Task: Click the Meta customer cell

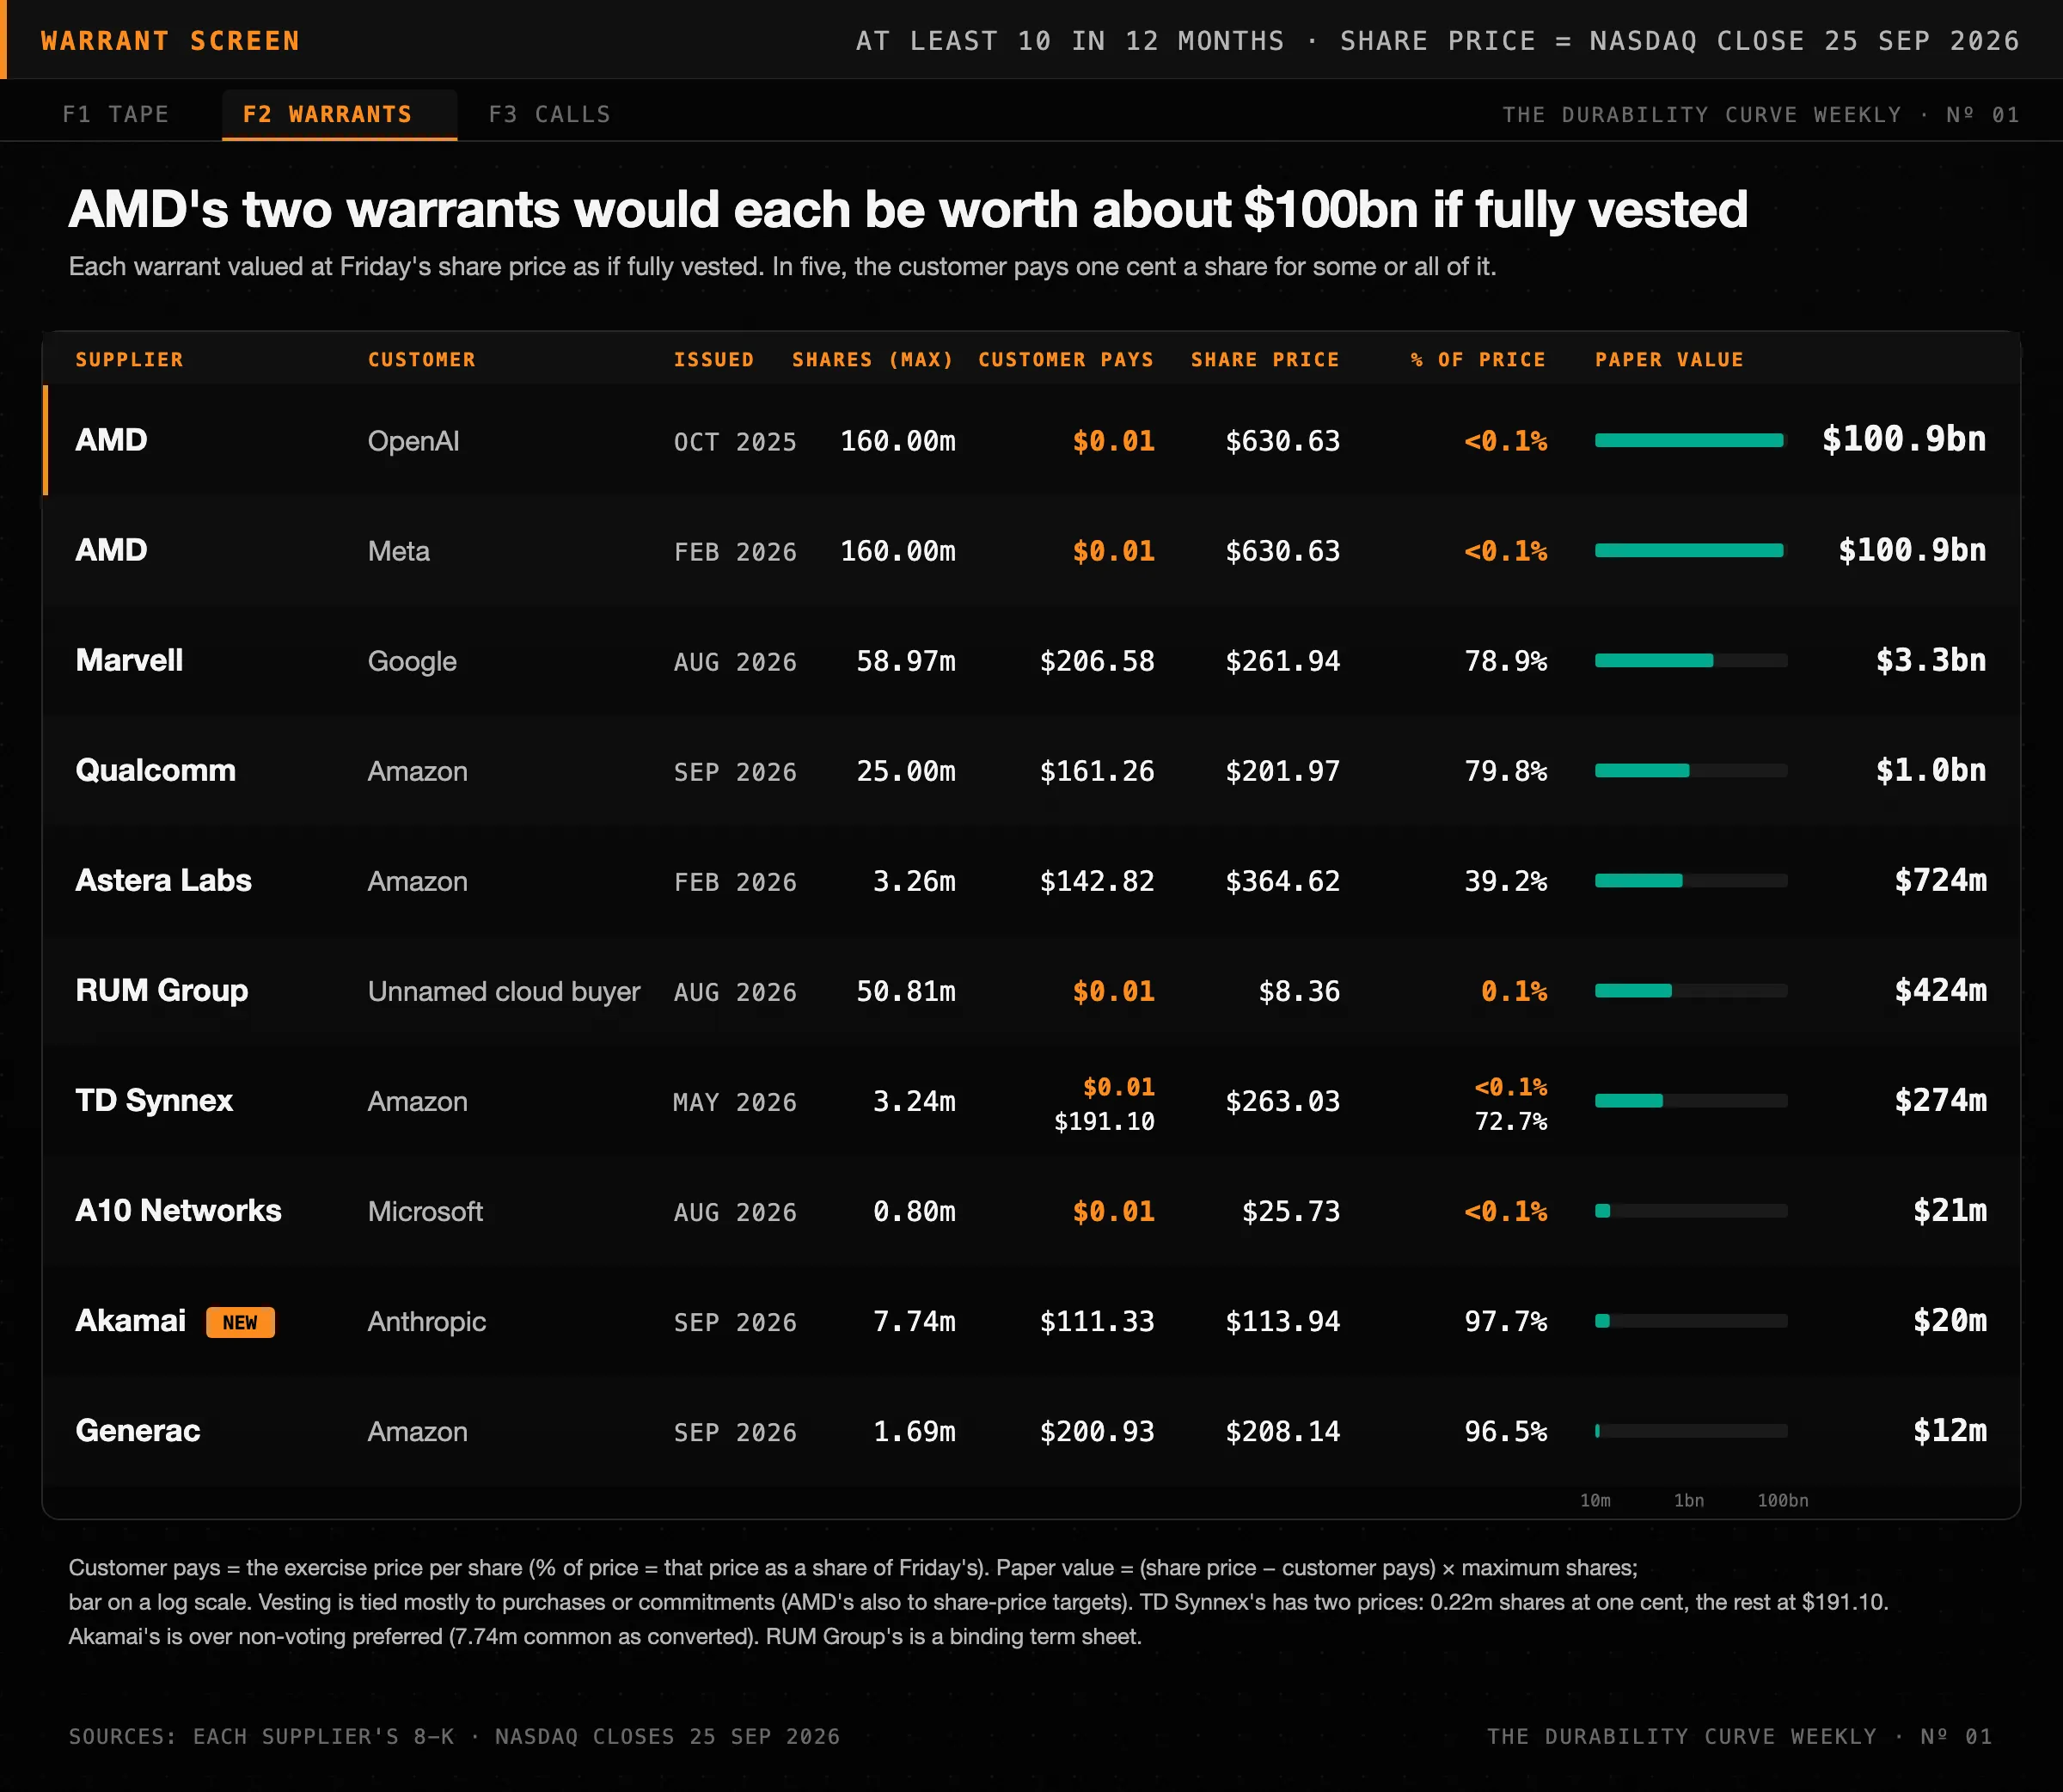Action: tap(399, 551)
